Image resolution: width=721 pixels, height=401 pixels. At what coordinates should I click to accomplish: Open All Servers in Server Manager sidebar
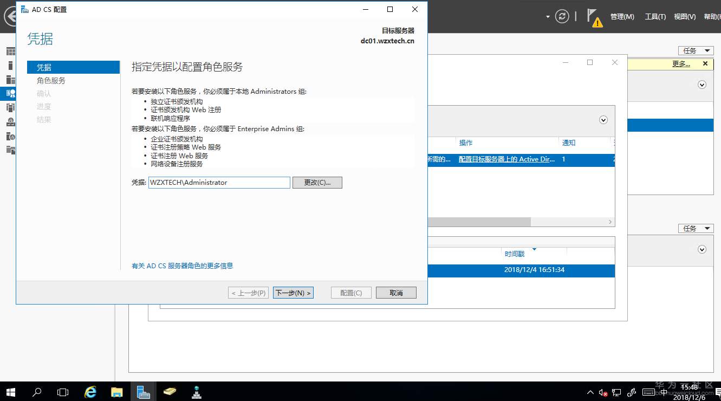[11, 80]
